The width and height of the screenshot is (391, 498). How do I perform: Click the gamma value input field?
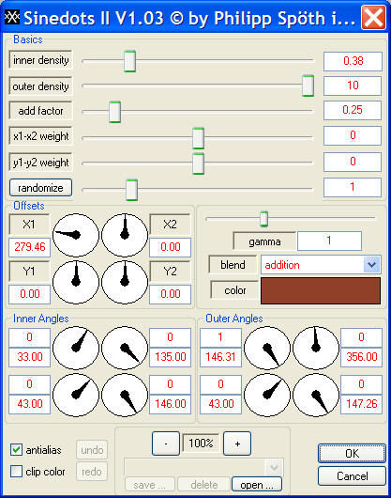coord(329,241)
